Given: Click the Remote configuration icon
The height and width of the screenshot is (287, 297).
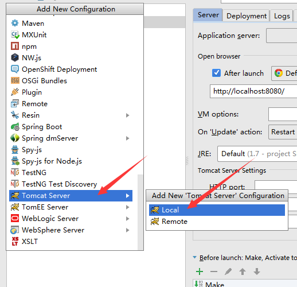Looking at the screenshot, I should 15,104.
